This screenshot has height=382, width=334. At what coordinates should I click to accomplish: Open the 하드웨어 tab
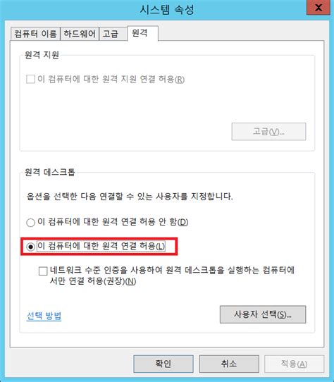point(80,34)
